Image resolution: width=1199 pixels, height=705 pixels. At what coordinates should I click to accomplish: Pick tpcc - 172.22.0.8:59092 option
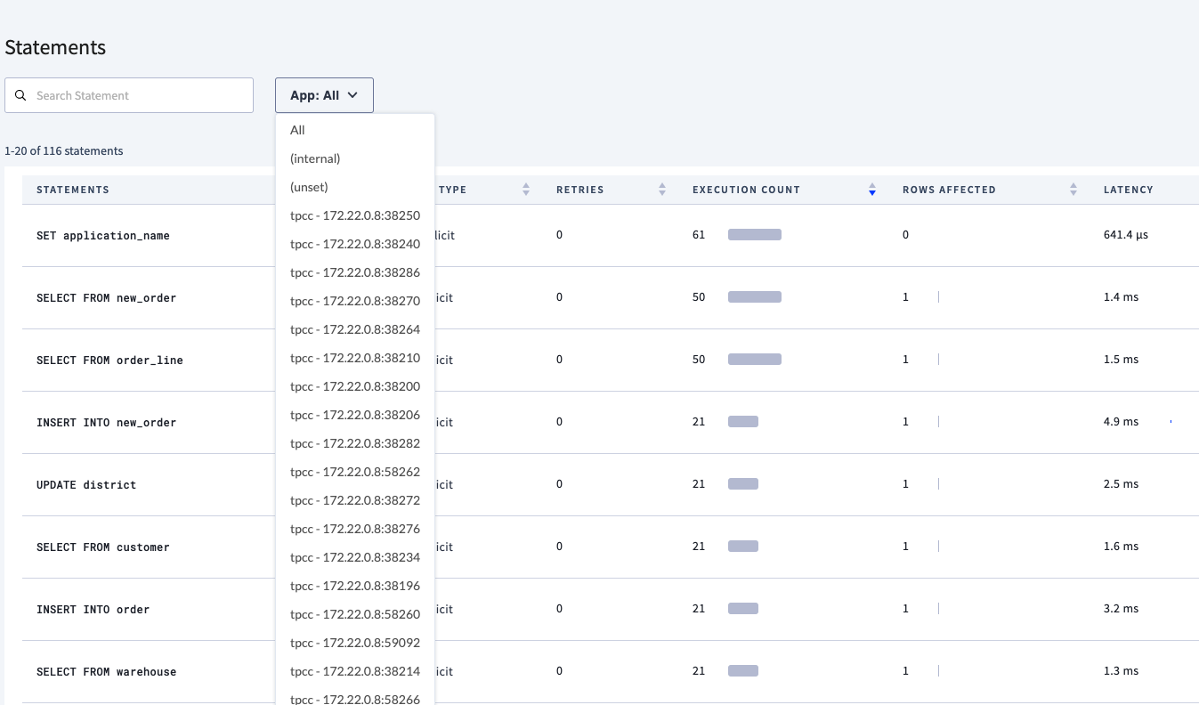355,643
